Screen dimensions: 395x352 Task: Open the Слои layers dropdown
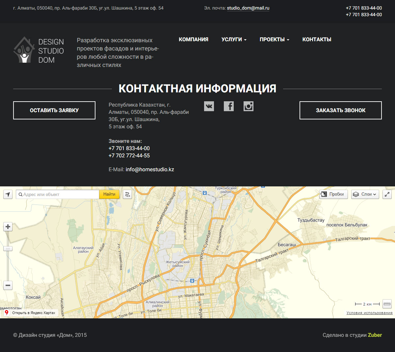click(x=365, y=194)
